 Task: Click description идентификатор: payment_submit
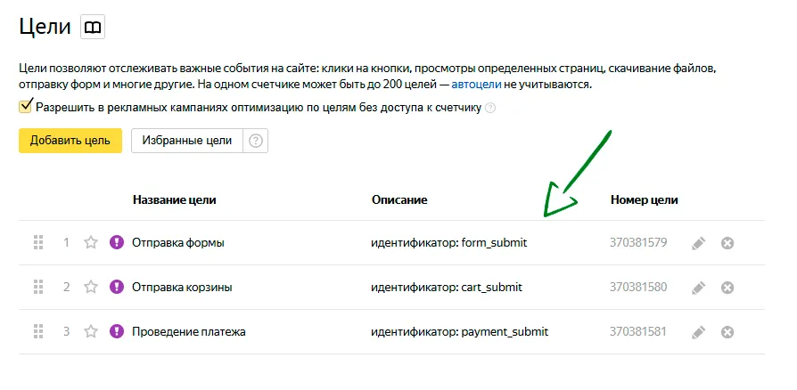tap(459, 332)
